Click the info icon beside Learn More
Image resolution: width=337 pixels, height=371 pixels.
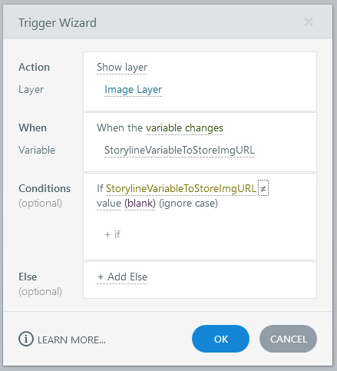click(x=26, y=339)
